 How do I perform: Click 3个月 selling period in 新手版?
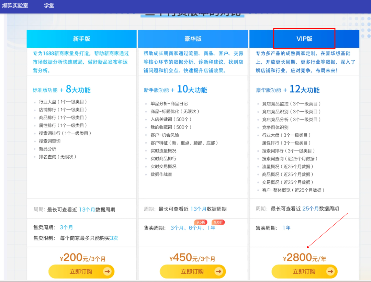[66, 227]
